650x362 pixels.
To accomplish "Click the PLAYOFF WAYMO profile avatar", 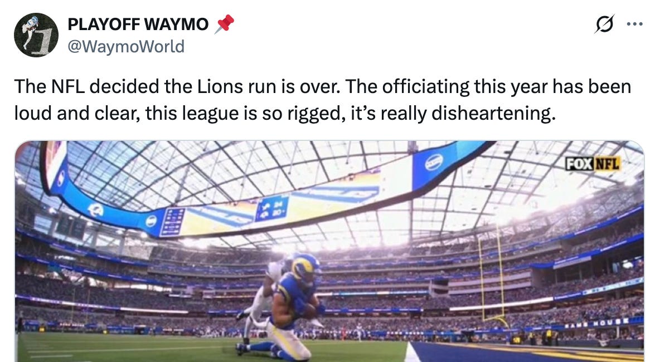I will (x=36, y=35).
